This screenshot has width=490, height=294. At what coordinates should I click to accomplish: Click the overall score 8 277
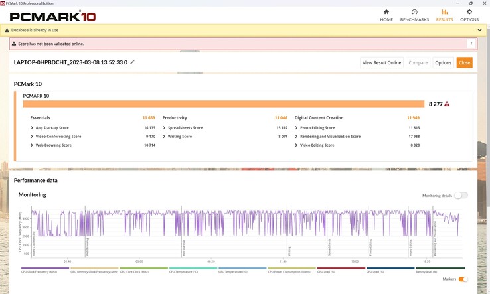coord(436,104)
